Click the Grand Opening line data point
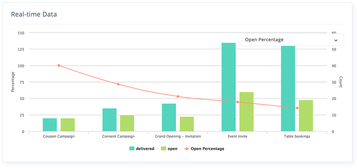This screenshot has height=168, width=358. [178, 96]
